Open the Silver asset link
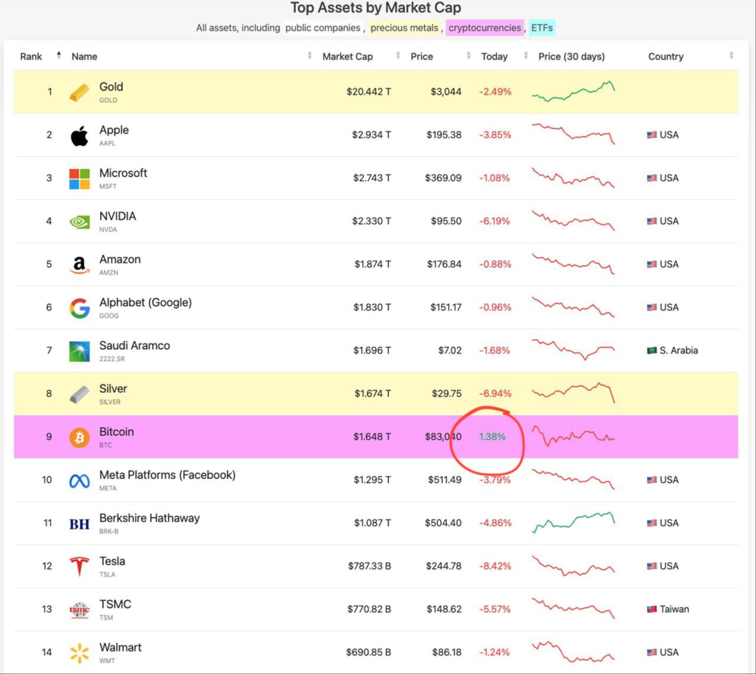This screenshot has height=674, width=756. (x=113, y=389)
